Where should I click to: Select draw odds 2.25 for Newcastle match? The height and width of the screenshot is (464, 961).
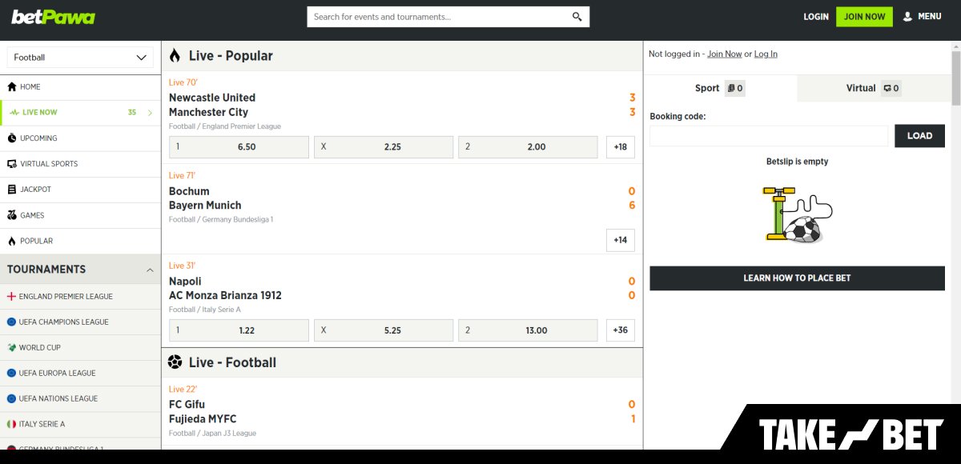pyautogui.click(x=384, y=147)
